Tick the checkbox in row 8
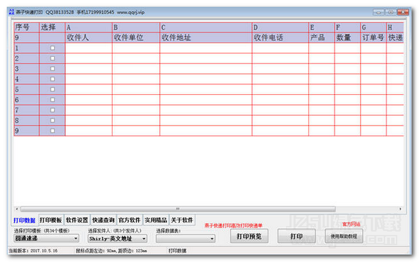 point(52,121)
